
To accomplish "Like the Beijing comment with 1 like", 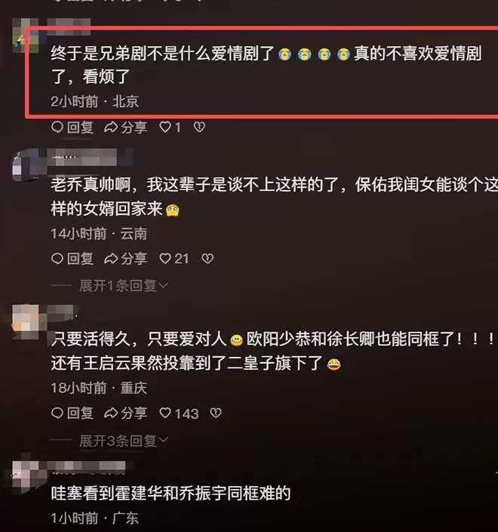I will (x=170, y=128).
